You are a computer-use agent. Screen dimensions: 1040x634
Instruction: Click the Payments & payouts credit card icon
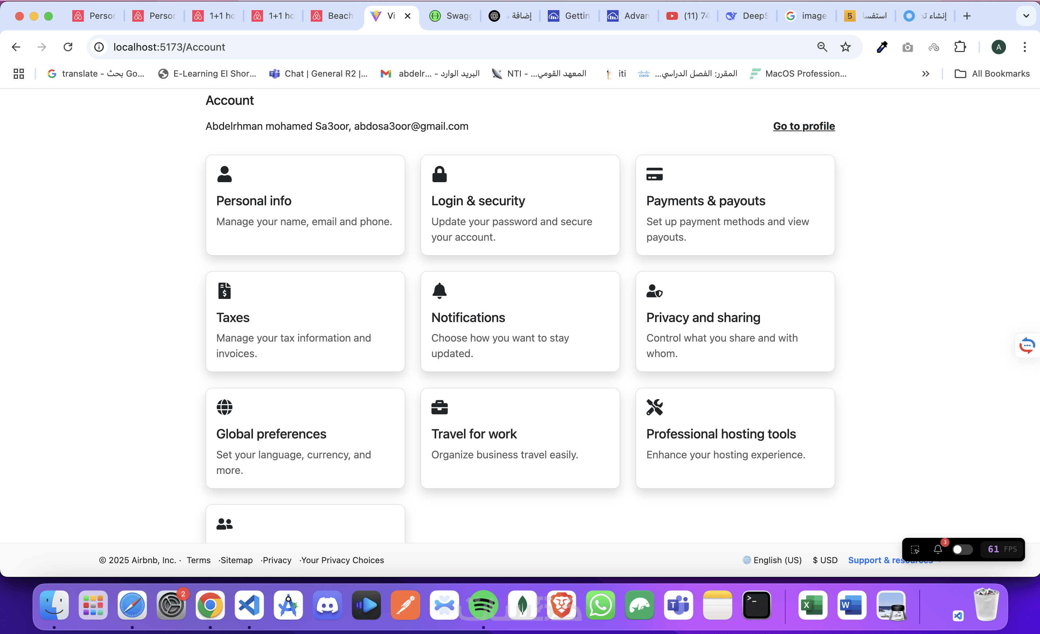click(x=654, y=174)
